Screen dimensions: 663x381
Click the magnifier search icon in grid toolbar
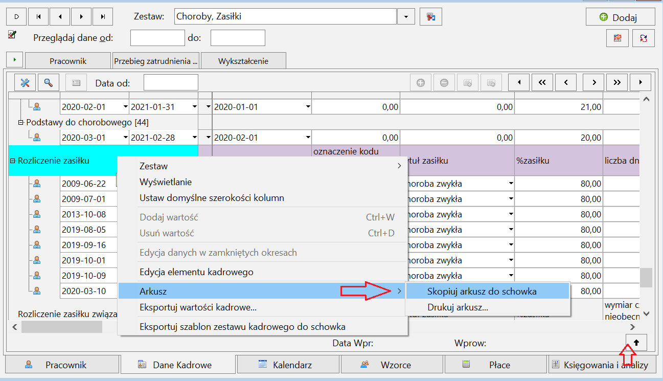[49, 82]
